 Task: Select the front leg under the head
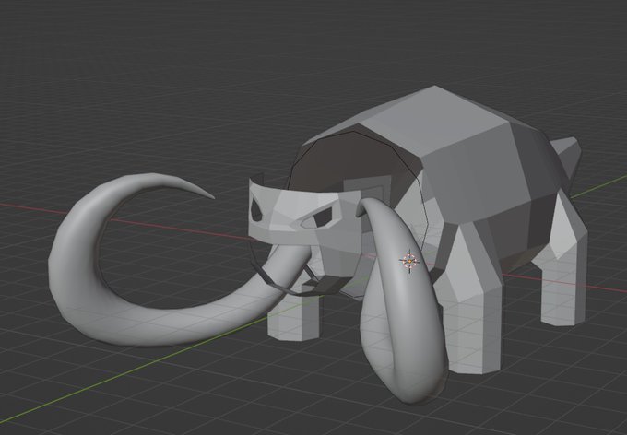tap(293, 320)
